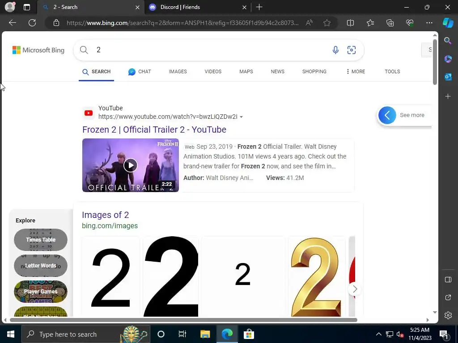Click the horizontal page scrollbar thumb
458x343 pixels.
pos(183,320)
